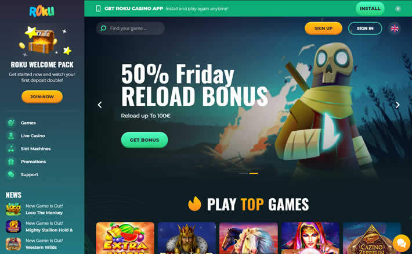Click the Install app button
This screenshot has height=254, width=412.
[x=370, y=8]
